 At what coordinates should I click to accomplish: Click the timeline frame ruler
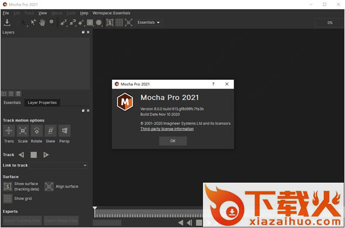tap(148, 214)
